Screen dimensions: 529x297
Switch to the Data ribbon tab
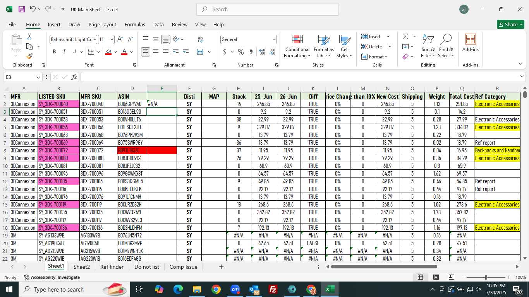(x=158, y=24)
